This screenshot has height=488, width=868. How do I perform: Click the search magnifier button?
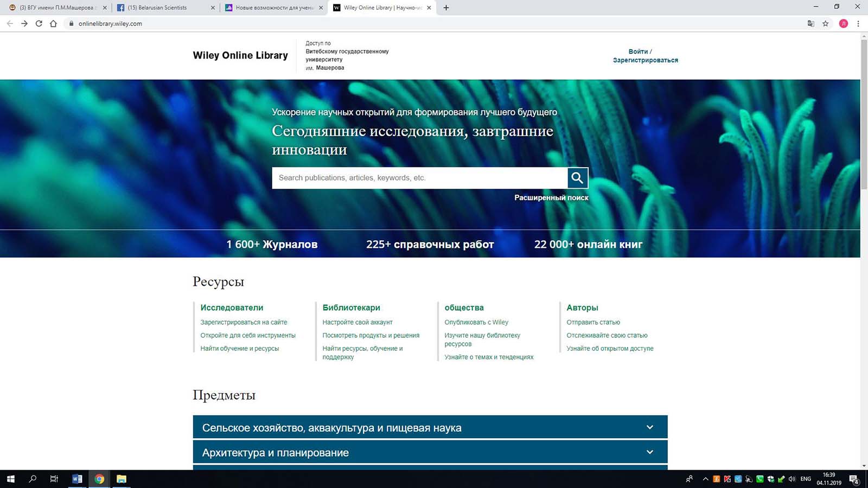point(578,178)
